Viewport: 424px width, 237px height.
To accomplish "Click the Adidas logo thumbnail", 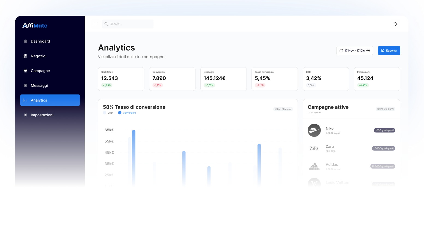I will click(x=314, y=166).
